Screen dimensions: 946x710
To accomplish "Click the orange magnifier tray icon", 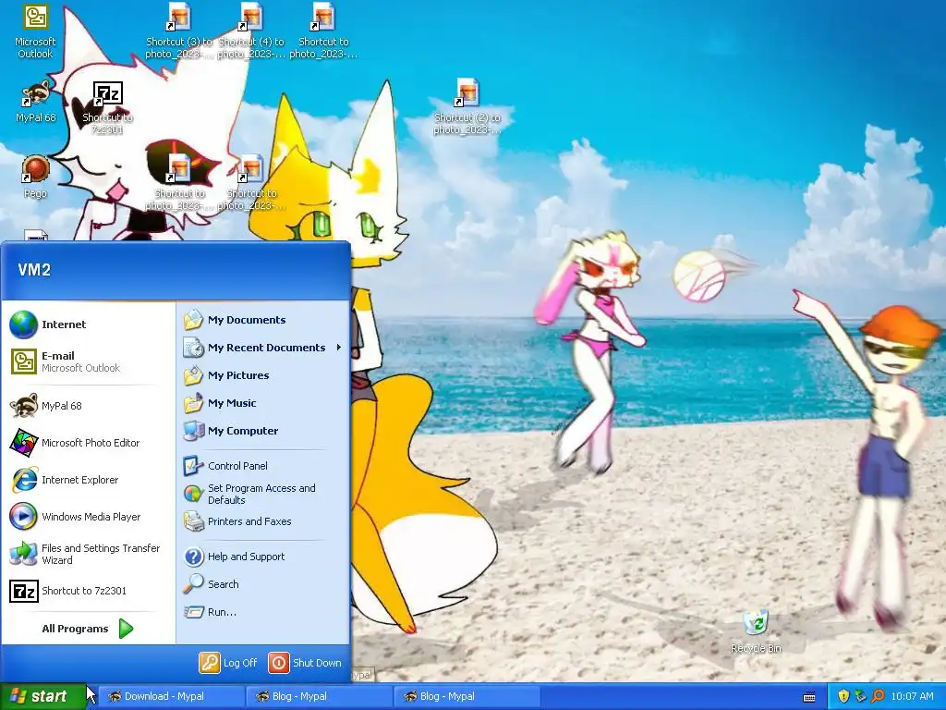I will coord(878,697).
